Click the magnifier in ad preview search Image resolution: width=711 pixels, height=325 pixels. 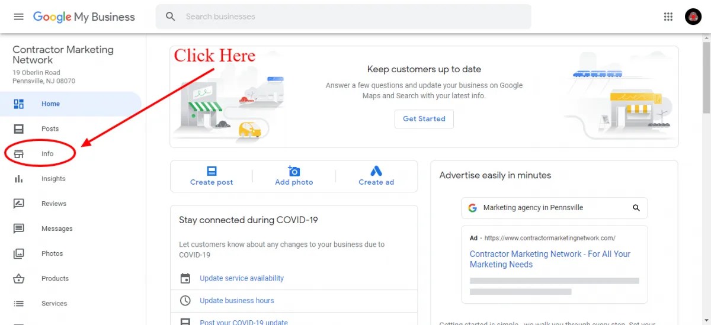click(x=636, y=208)
